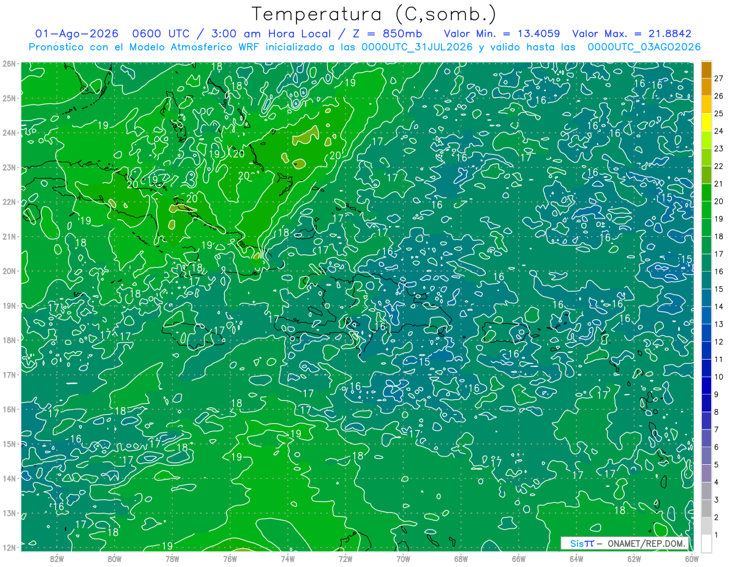Click the '22N' latitude axis label
Viewport: 735px width, 567px height.
(9, 202)
